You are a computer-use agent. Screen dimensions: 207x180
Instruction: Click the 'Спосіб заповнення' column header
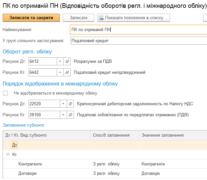(x=111, y=135)
